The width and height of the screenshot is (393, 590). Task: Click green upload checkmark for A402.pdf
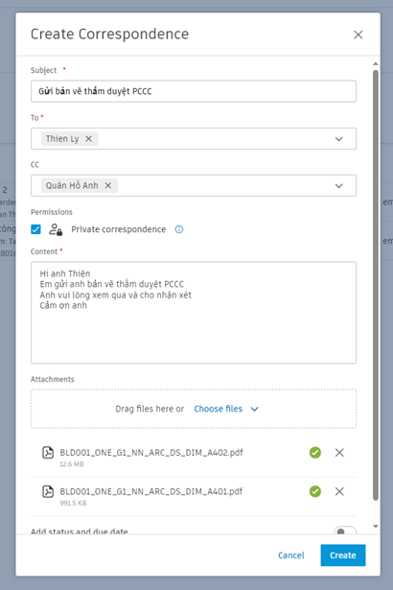click(x=315, y=453)
